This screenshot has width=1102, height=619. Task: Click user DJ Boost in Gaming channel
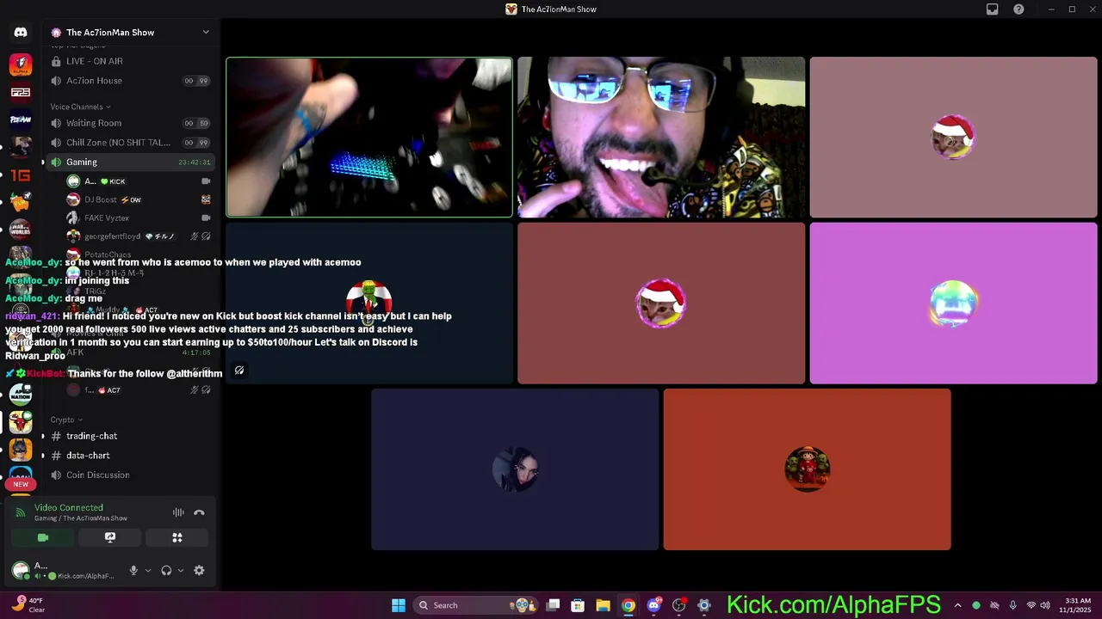[x=138, y=199]
